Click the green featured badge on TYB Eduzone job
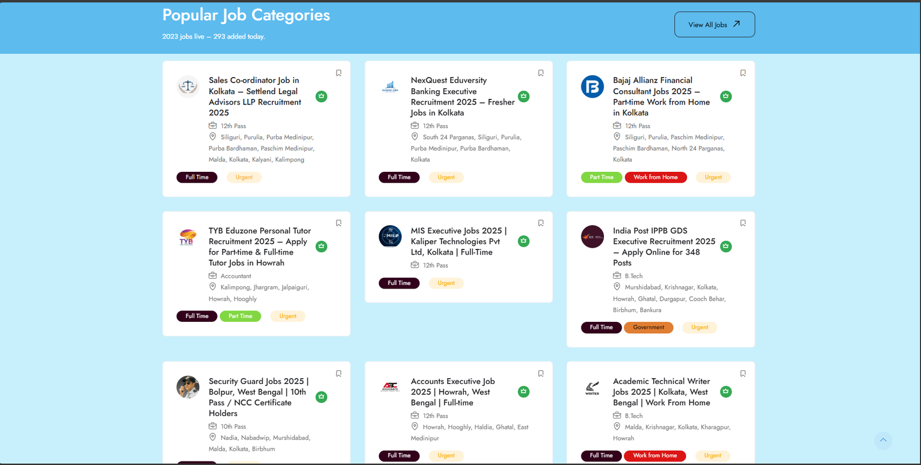921x465 pixels. tap(321, 246)
